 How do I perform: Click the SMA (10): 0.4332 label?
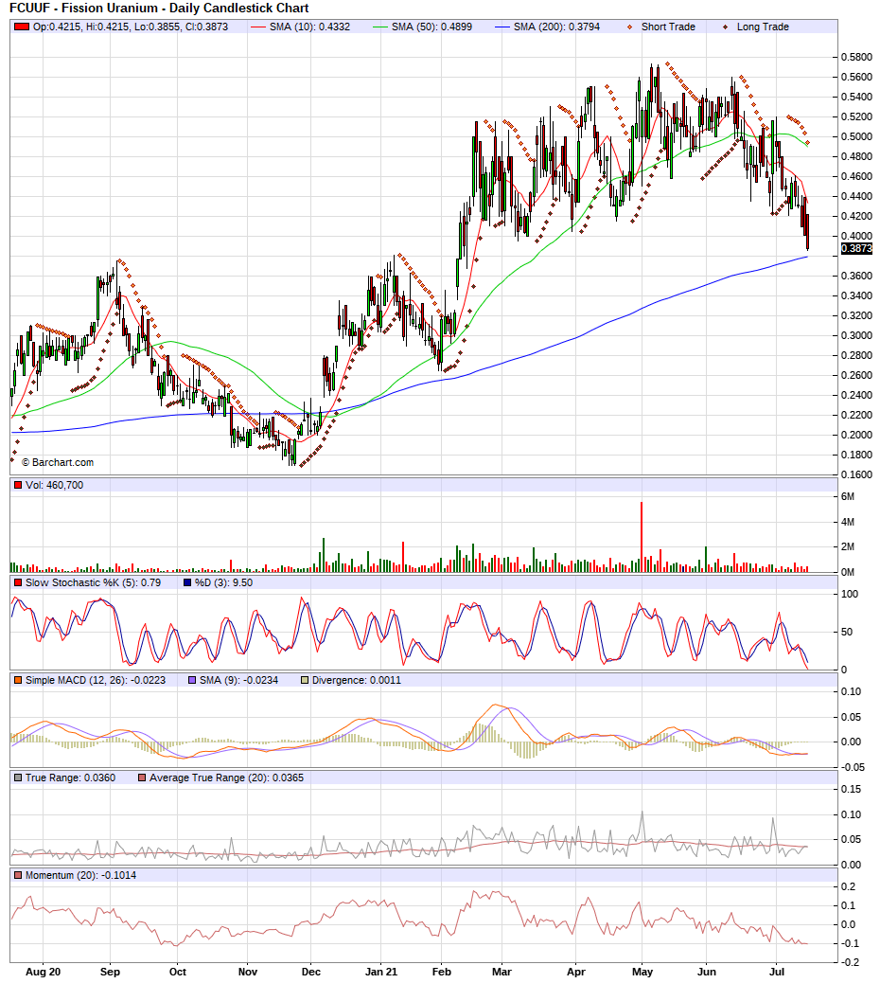tap(309, 27)
